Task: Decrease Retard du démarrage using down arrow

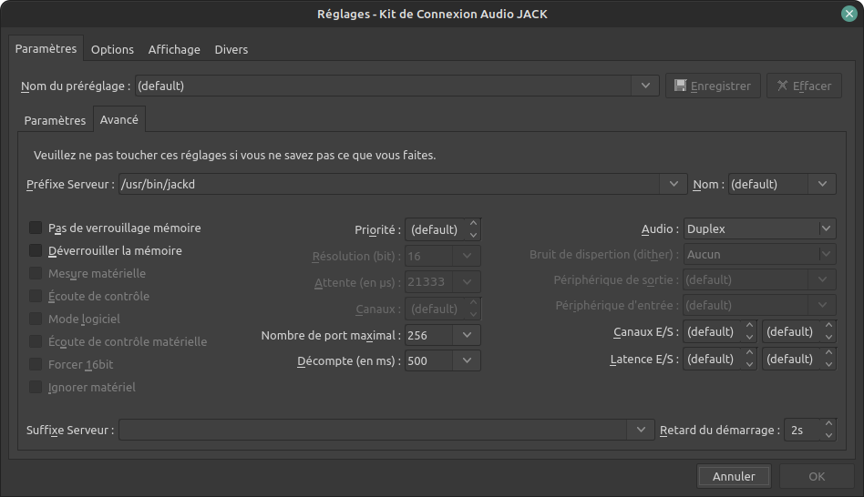Action: [828, 434]
